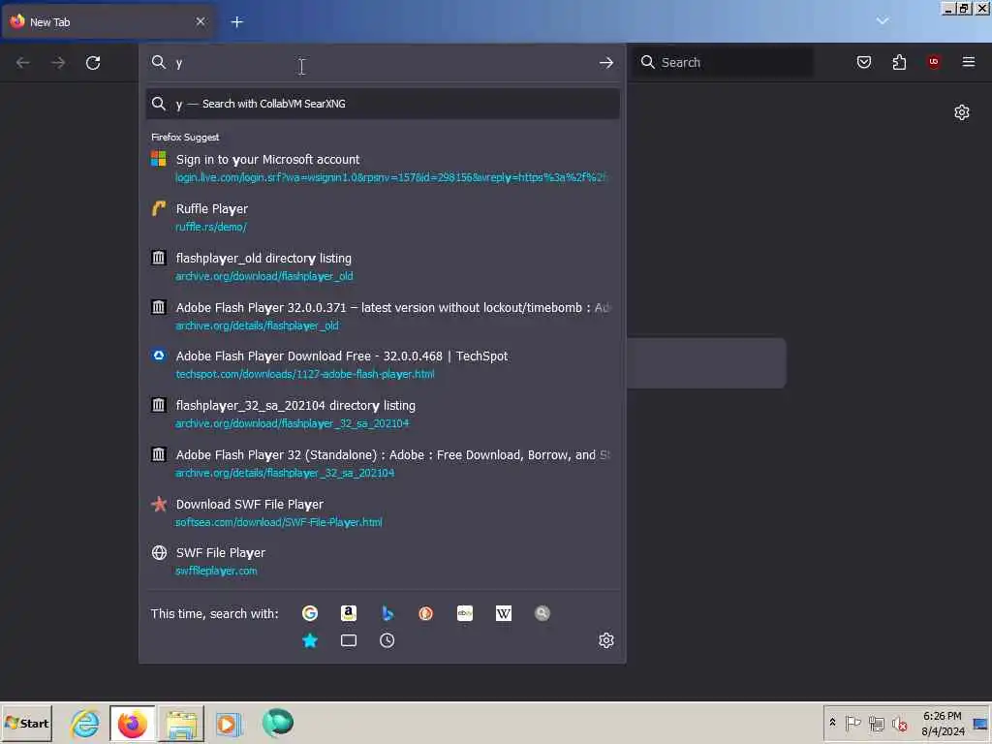The width and height of the screenshot is (992, 744).
Task: Show hidden system tray icons
Action: pyautogui.click(x=832, y=723)
